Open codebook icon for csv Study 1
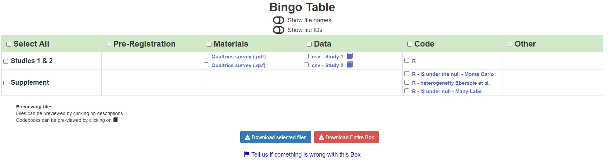This screenshot has width=611, height=162. pos(350,56)
